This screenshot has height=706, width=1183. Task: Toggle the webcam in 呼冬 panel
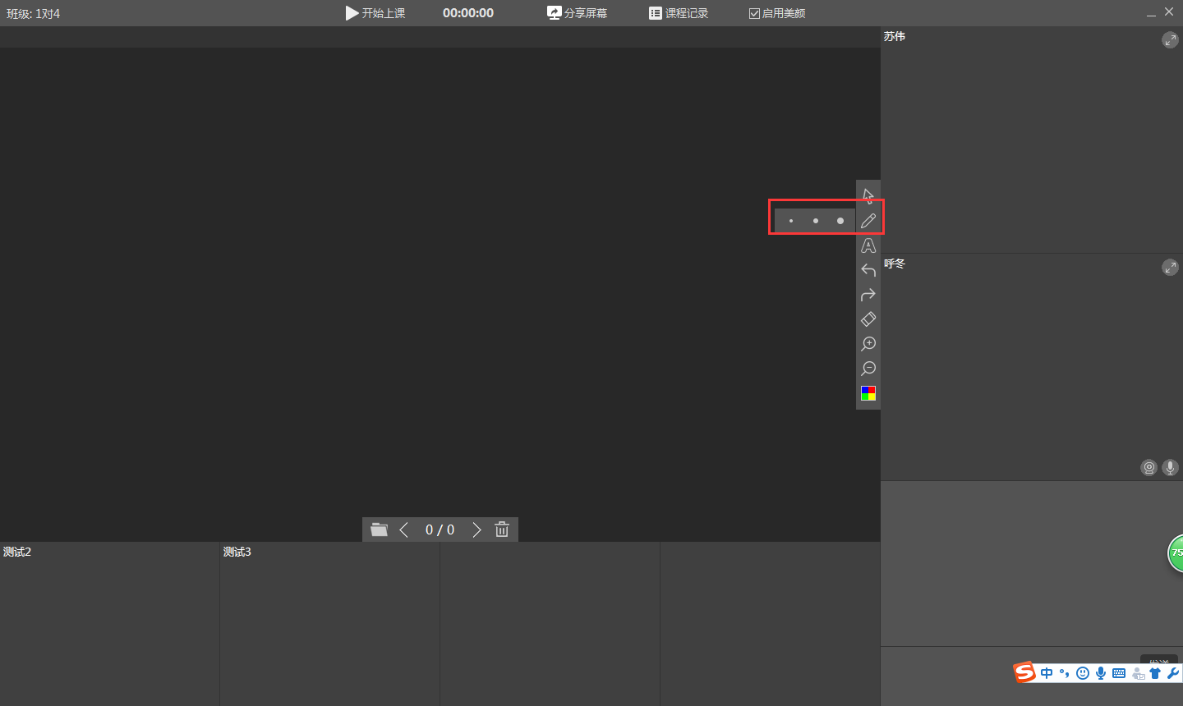coord(1148,468)
